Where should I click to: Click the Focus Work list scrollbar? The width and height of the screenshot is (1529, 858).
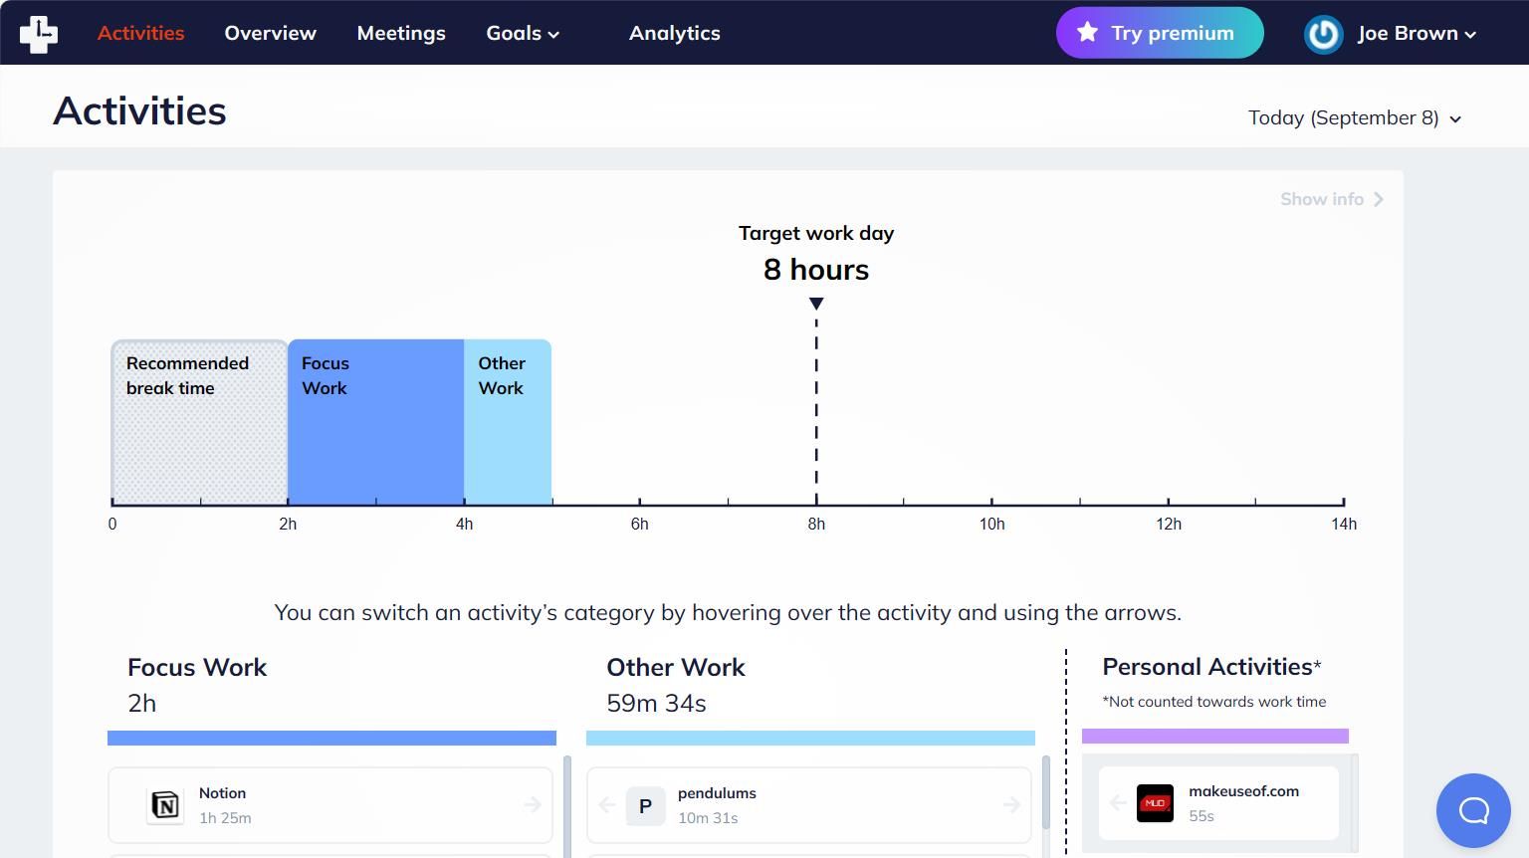tap(567, 806)
